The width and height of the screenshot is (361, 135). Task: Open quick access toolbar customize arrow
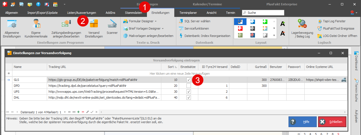coord(64,5)
